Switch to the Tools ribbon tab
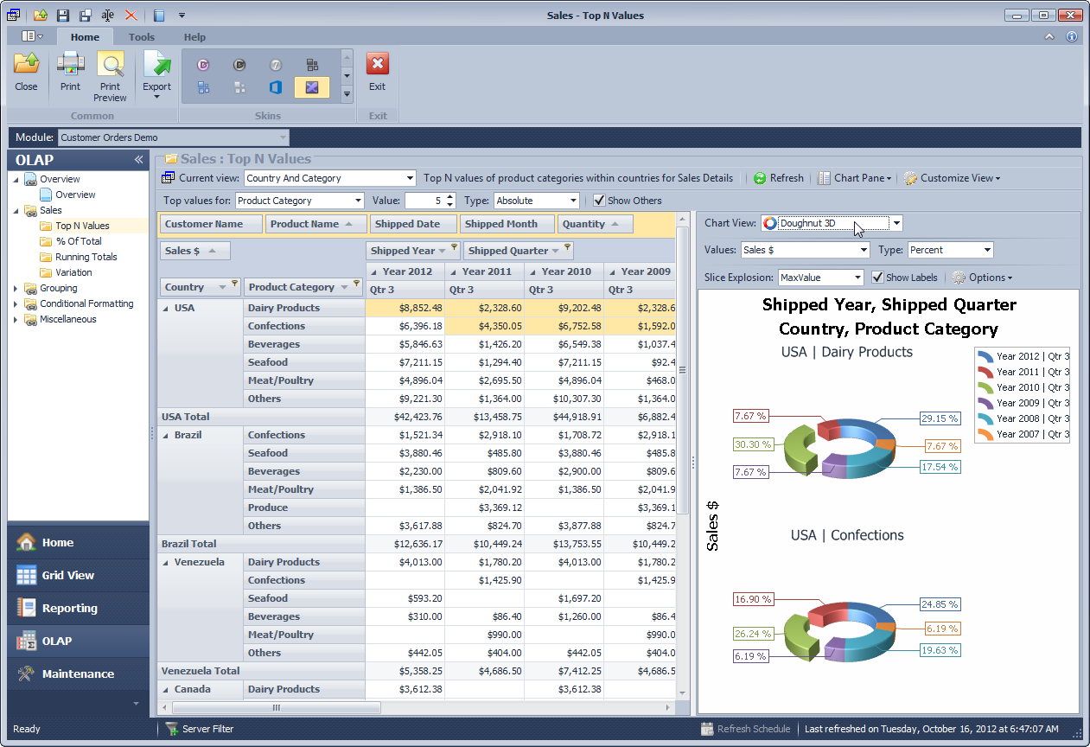This screenshot has width=1090, height=747. 142,37
